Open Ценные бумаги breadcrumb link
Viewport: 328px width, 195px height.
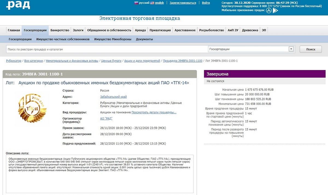pyautogui.click(x=111, y=61)
